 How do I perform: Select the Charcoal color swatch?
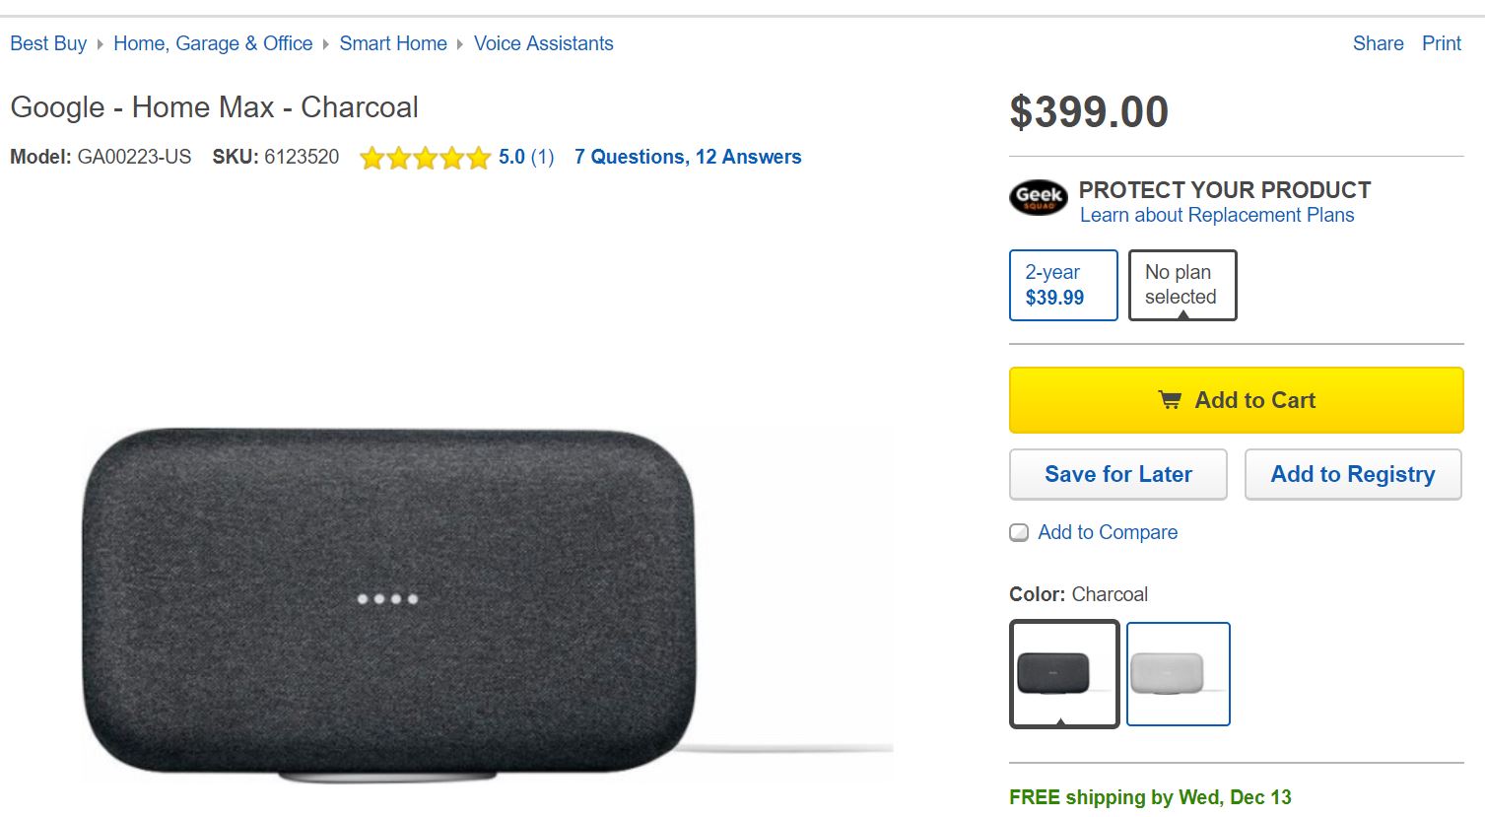[x=1063, y=673]
